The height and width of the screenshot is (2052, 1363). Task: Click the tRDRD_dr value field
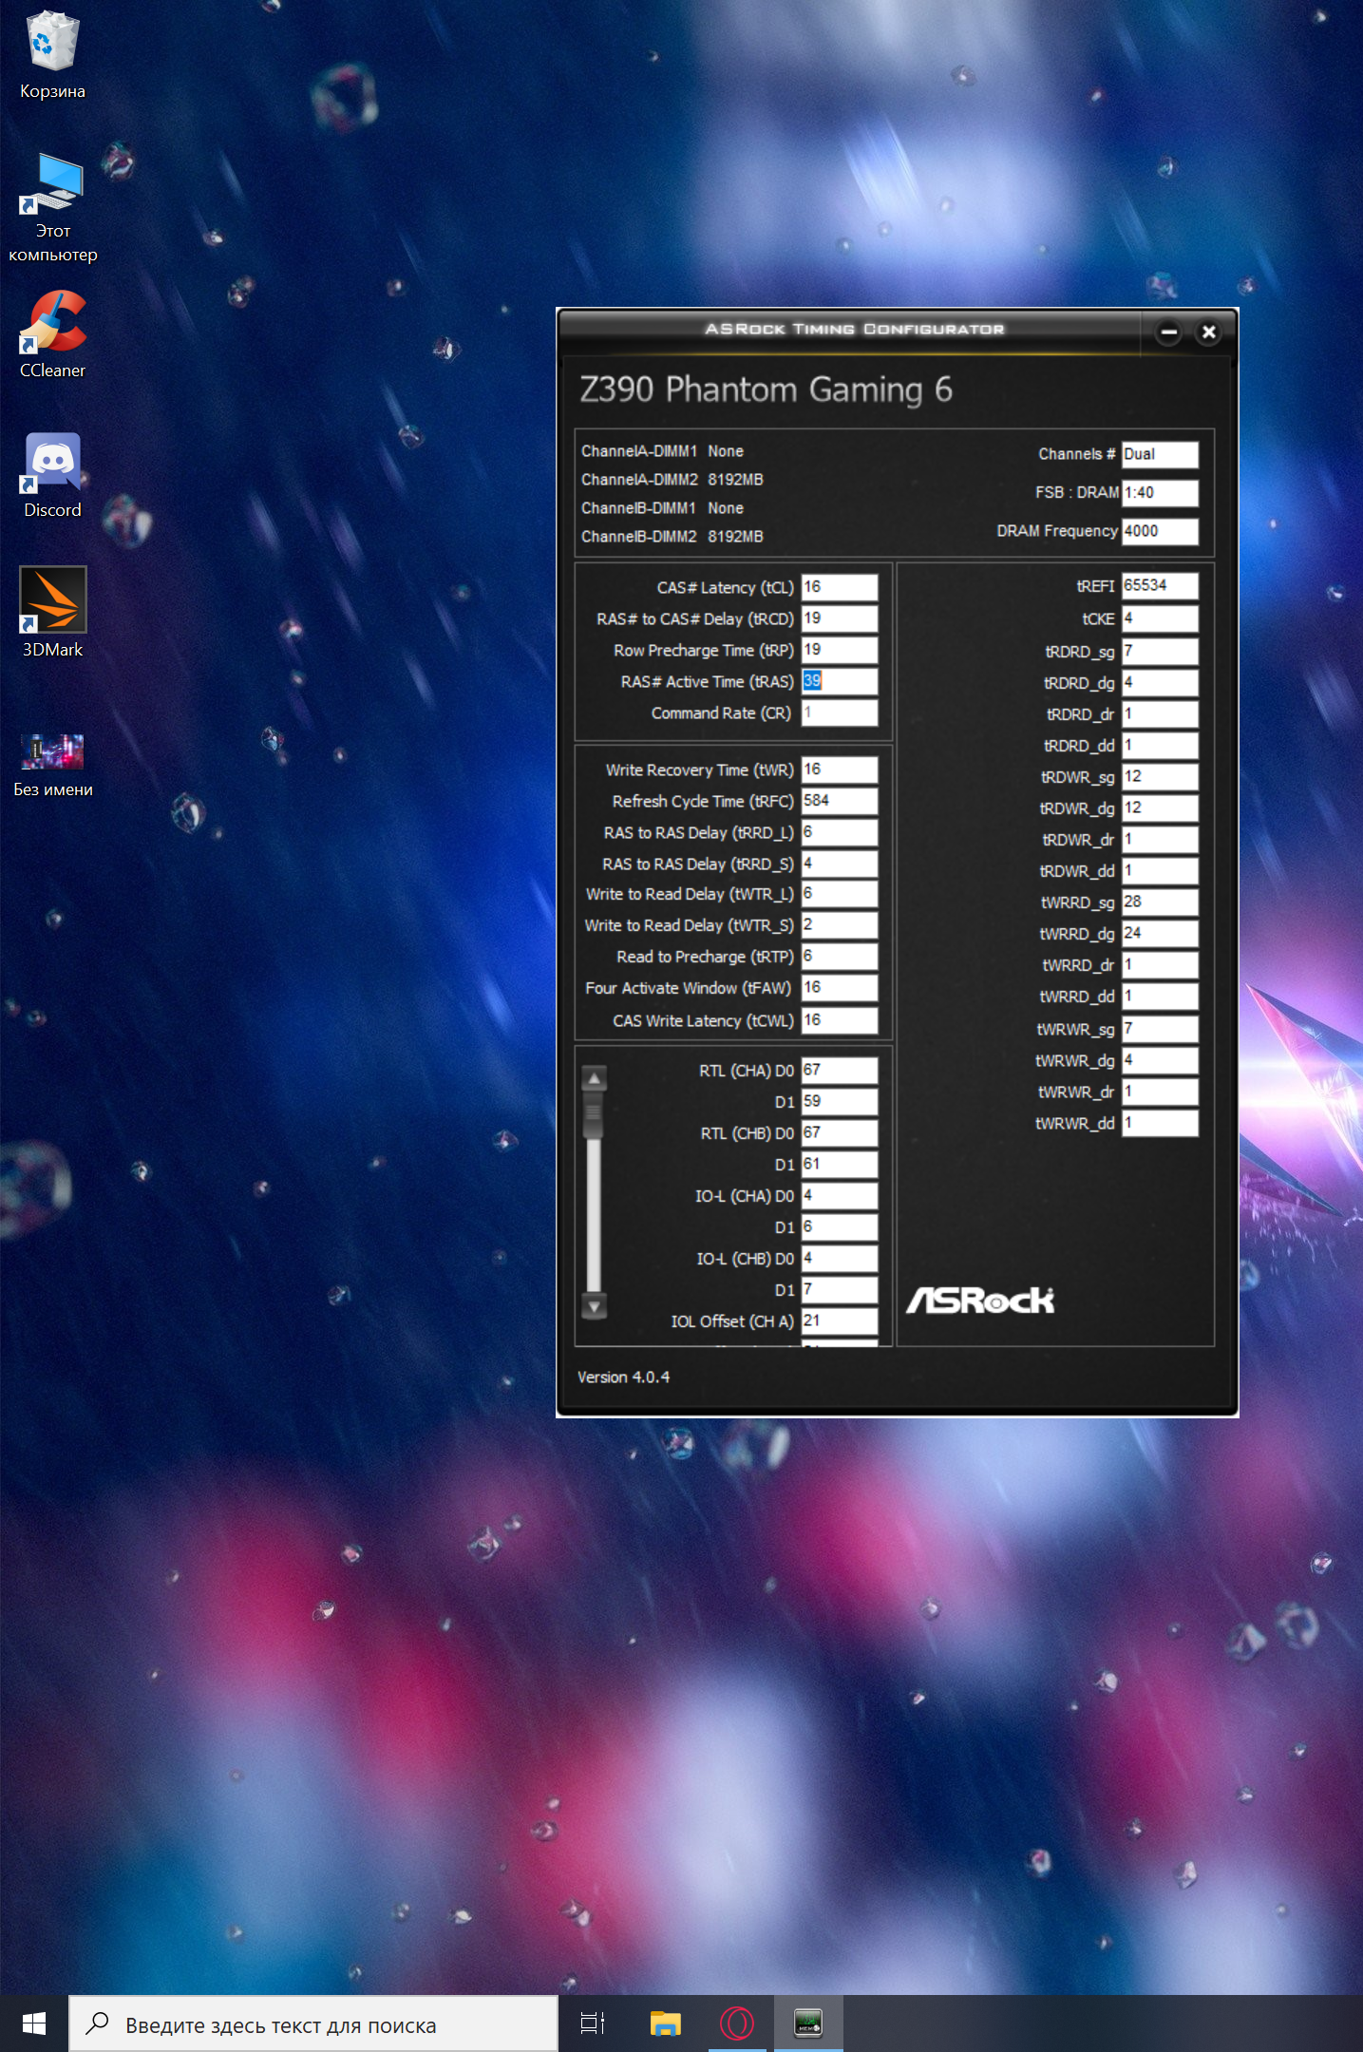click(x=1160, y=714)
